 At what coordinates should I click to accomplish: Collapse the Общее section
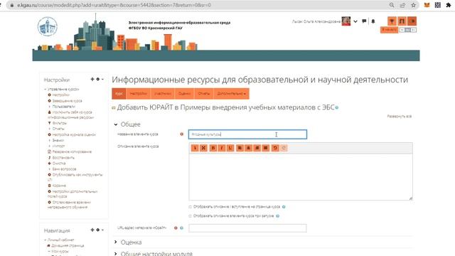(x=116, y=124)
